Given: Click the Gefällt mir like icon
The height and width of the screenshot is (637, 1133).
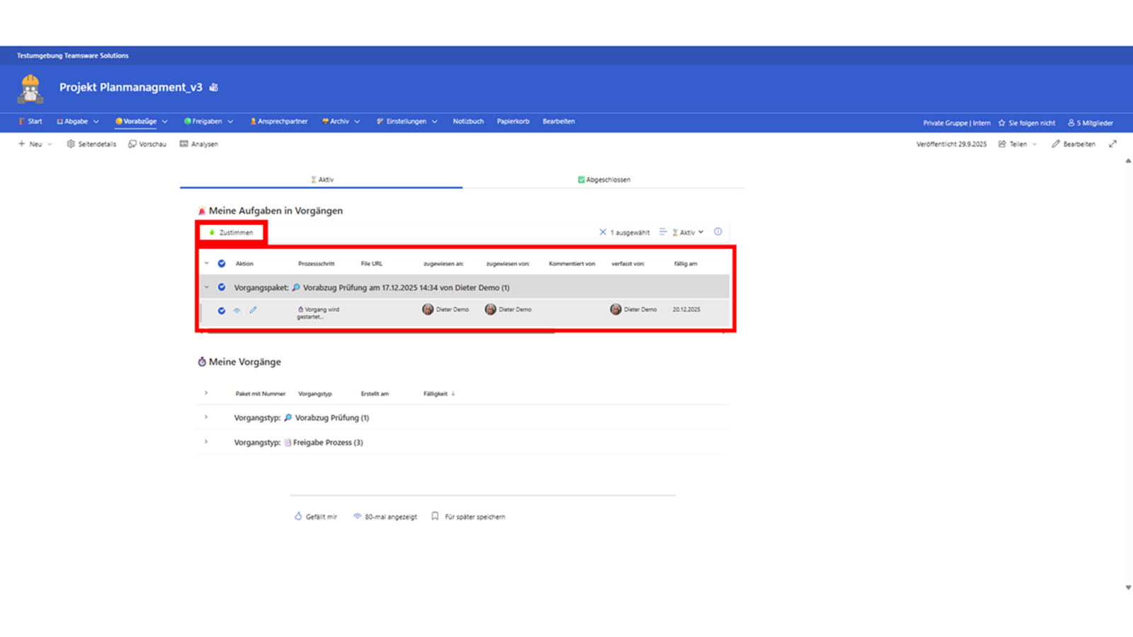Looking at the screenshot, I should click(x=298, y=516).
